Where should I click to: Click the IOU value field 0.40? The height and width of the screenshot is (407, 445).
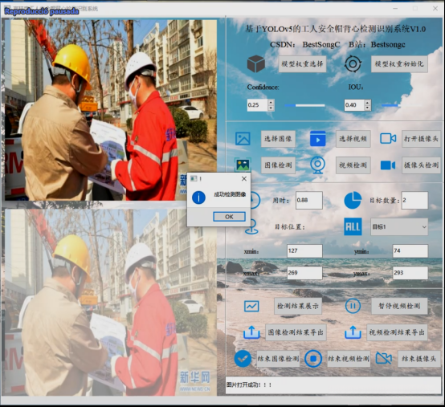pyautogui.click(x=354, y=105)
